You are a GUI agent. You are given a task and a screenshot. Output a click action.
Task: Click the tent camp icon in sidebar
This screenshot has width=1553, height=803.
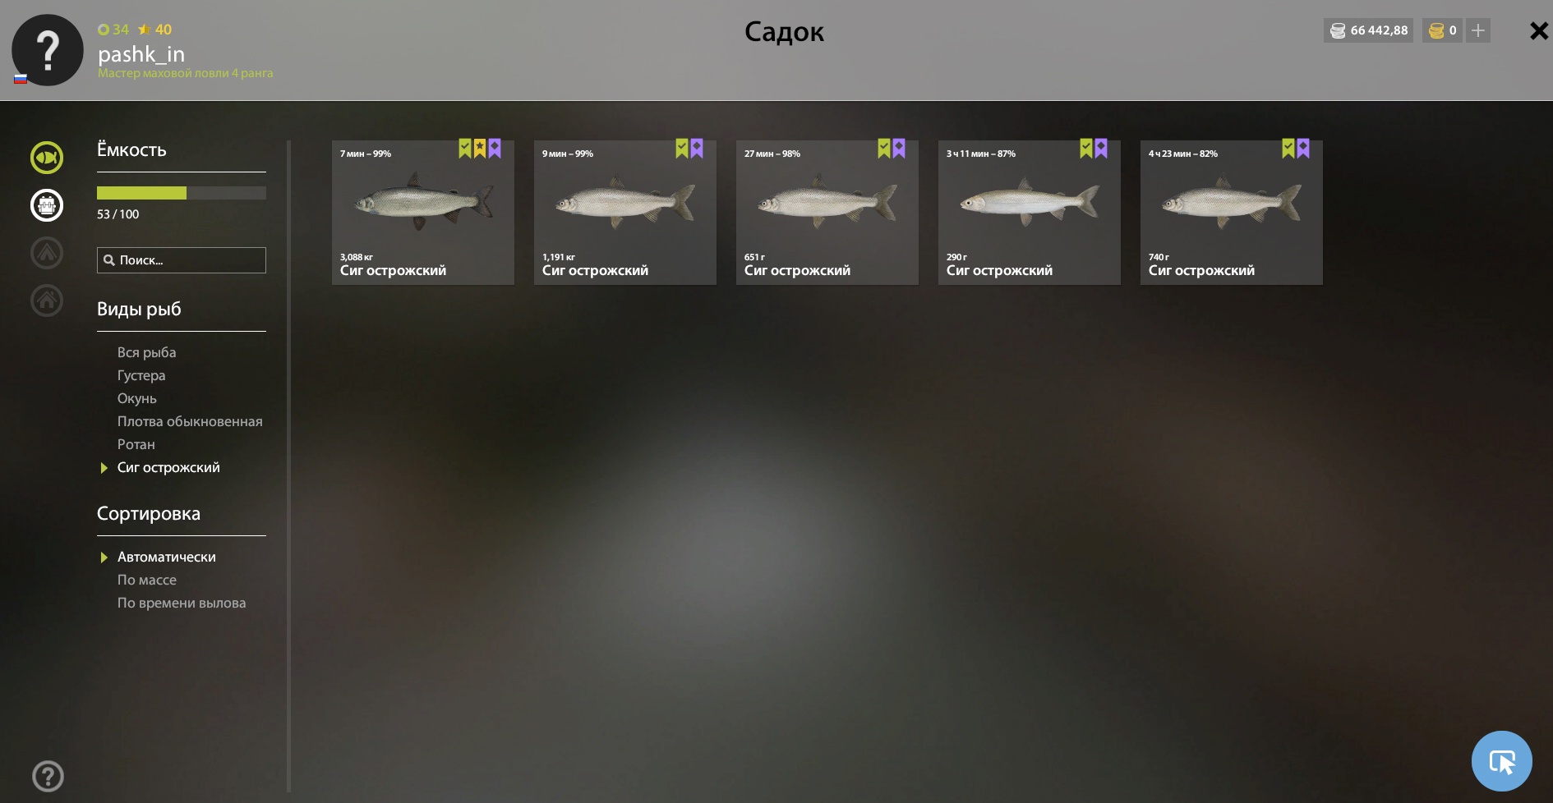coord(47,253)
